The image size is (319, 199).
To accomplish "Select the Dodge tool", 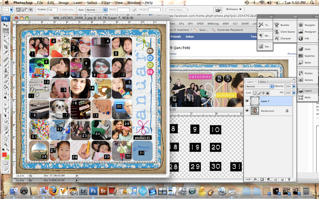I will (6, 98).
